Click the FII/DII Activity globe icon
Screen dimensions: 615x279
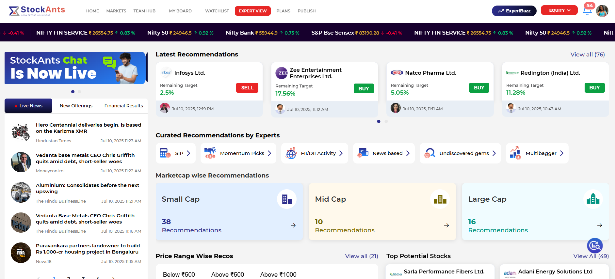[x=291, y=153]
